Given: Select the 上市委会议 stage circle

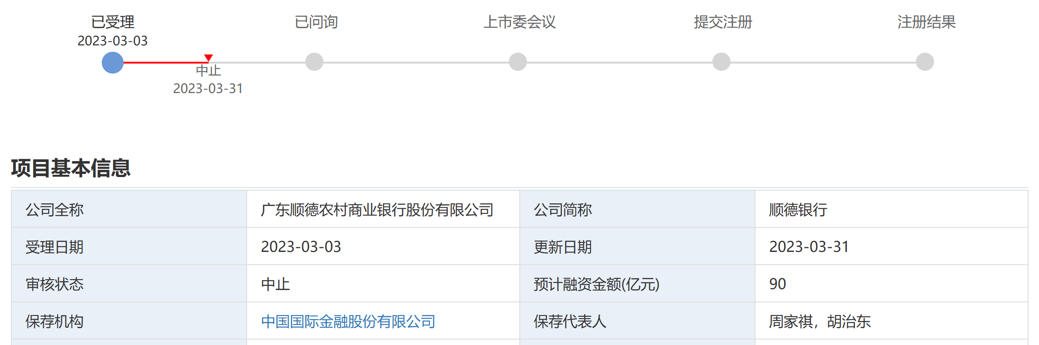Looking at the screenshot, I should (518, 62).
